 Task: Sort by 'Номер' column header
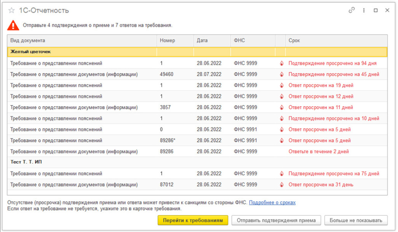tap(175, 40)
